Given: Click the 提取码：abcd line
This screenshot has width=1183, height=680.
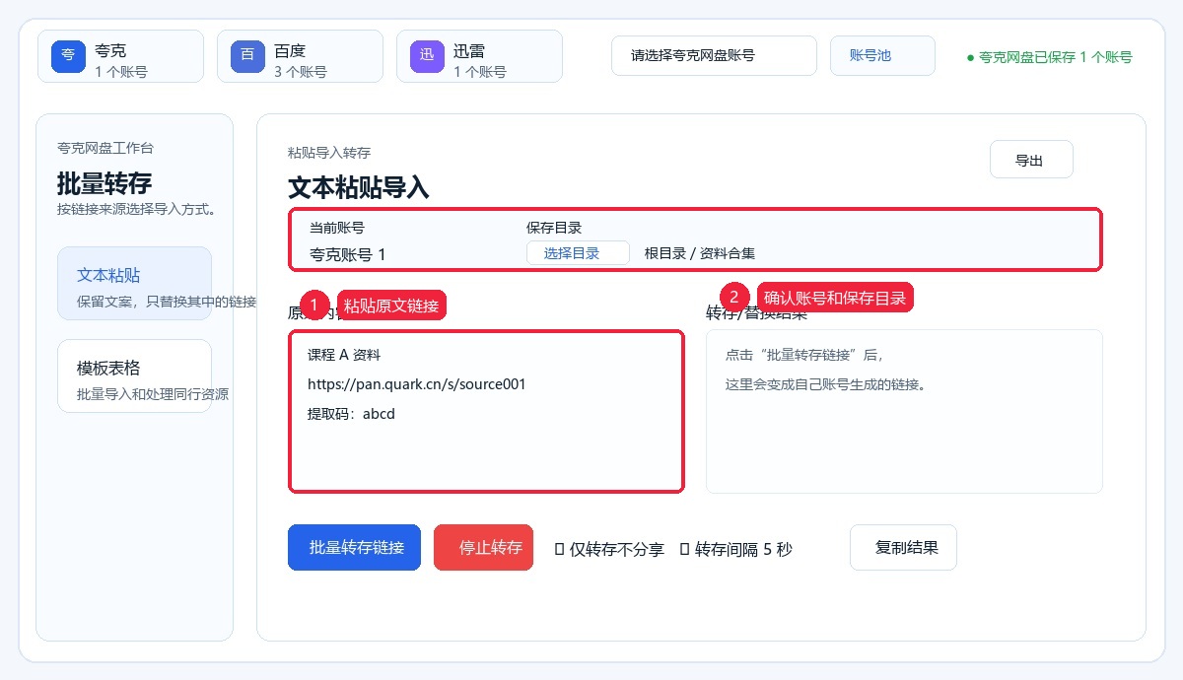Looking at the screenshot, I should tap(351, 414).
